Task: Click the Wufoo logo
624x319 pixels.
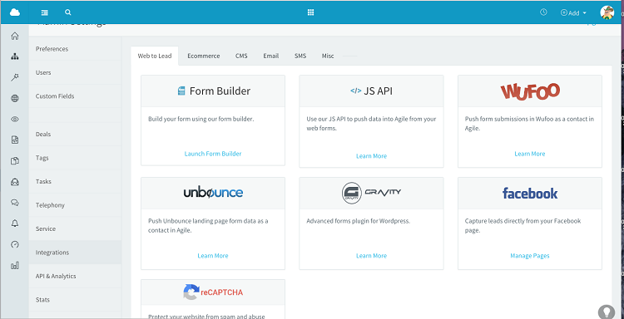Action: coord(530,91)
